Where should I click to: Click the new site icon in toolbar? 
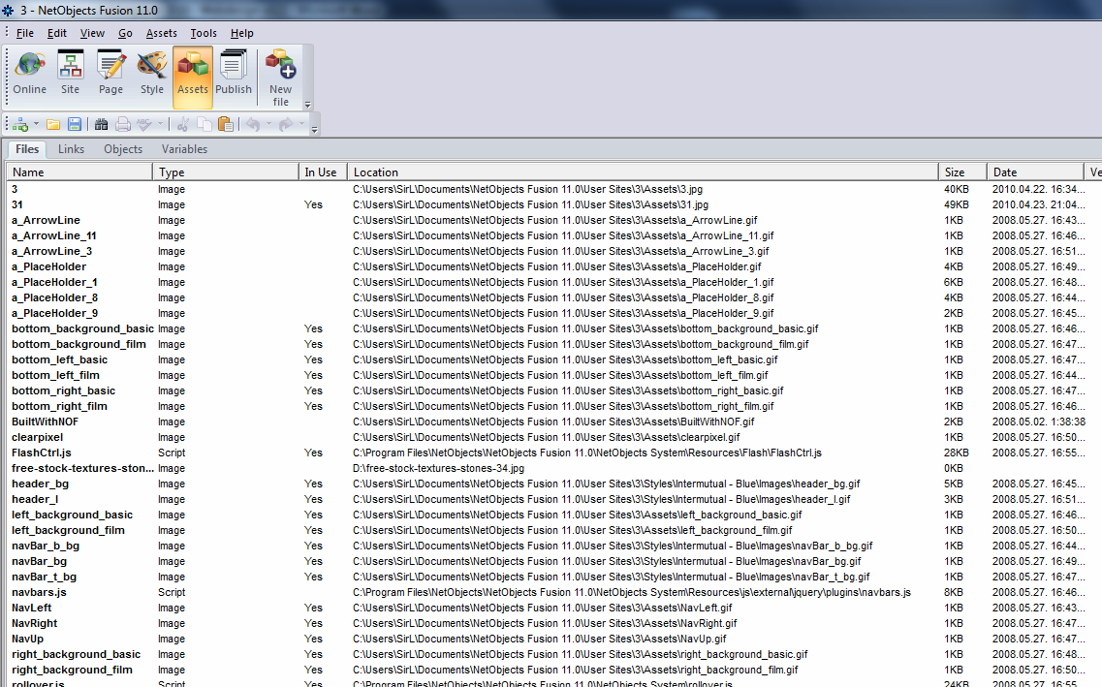(x=20, y=125)
